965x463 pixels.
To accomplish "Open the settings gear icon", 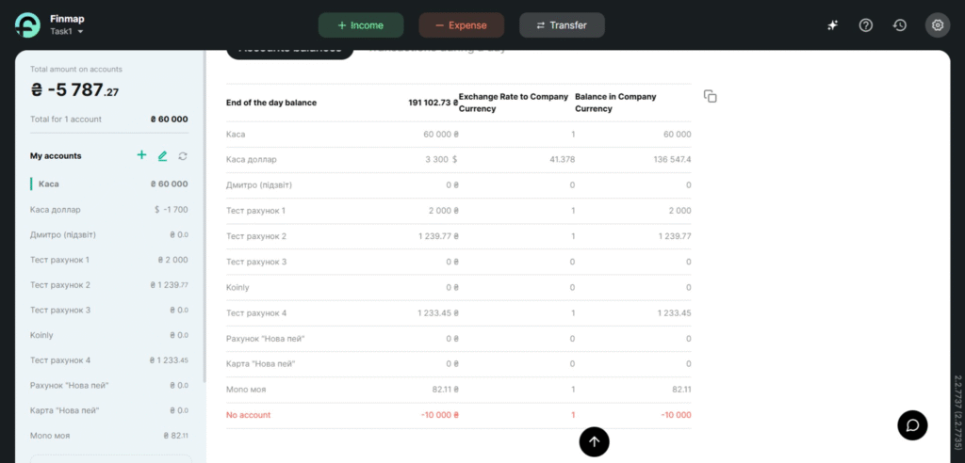I will [938, 25].
